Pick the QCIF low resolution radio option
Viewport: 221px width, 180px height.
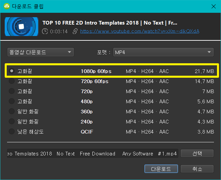12,132
